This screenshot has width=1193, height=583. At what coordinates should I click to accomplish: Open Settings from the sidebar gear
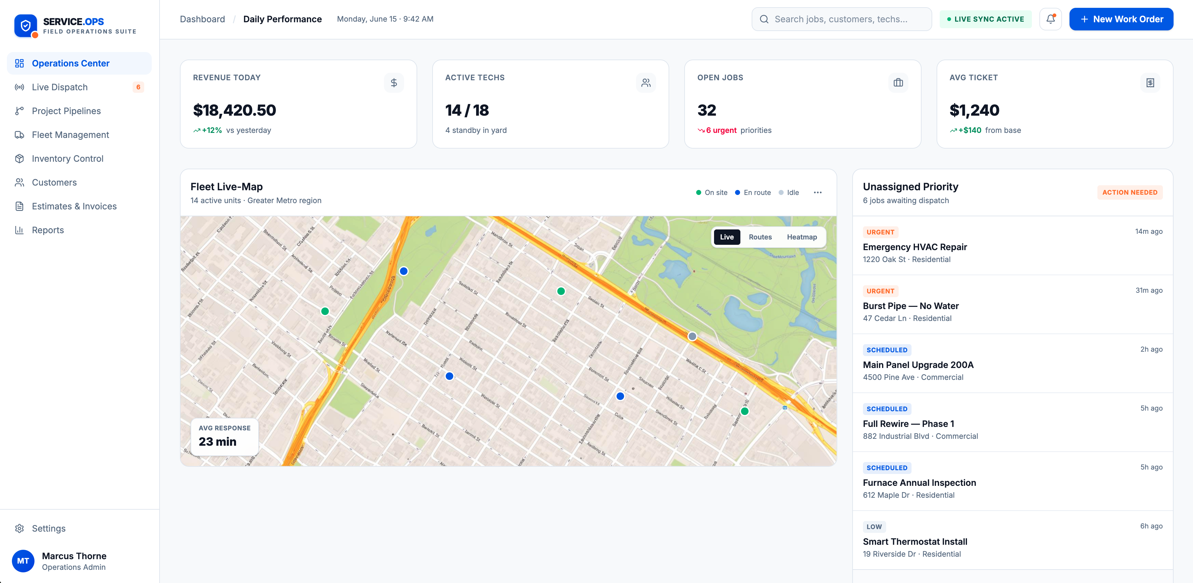click(x=19, y=528)
